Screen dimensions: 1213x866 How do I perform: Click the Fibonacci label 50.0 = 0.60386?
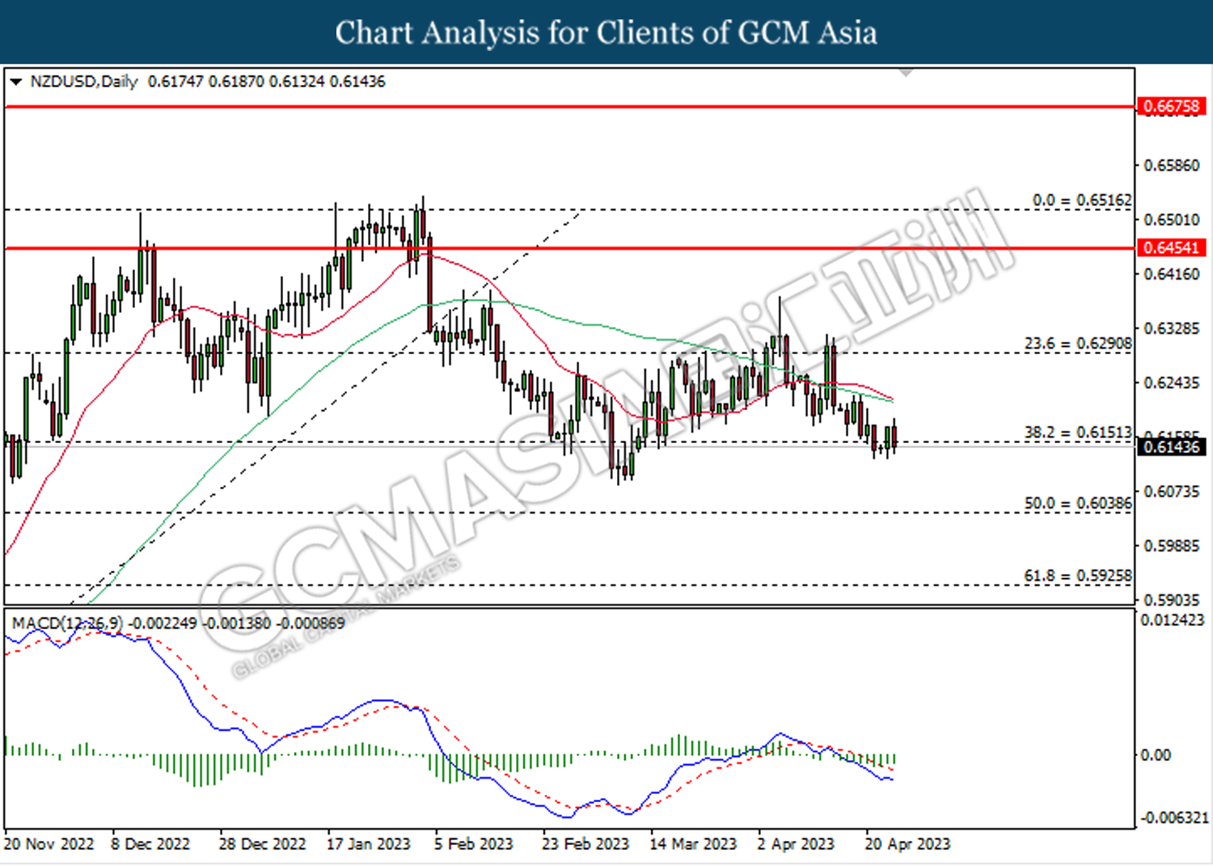click(x=1078, y=503)
